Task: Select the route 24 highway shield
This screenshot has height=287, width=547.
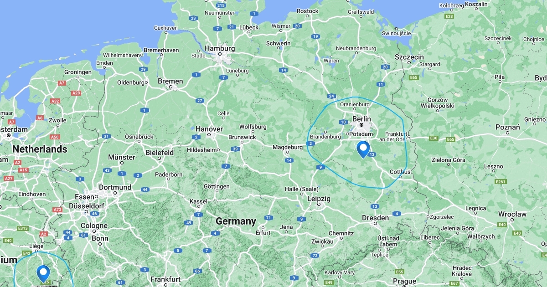Action: point(331,96)
